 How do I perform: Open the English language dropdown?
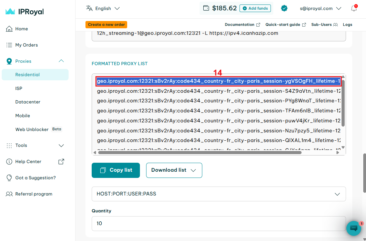pyautogui.click(x=103, y=8)
